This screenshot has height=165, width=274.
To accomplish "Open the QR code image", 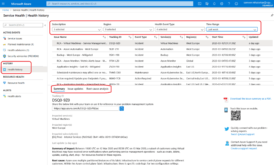I will coord(235,116).
